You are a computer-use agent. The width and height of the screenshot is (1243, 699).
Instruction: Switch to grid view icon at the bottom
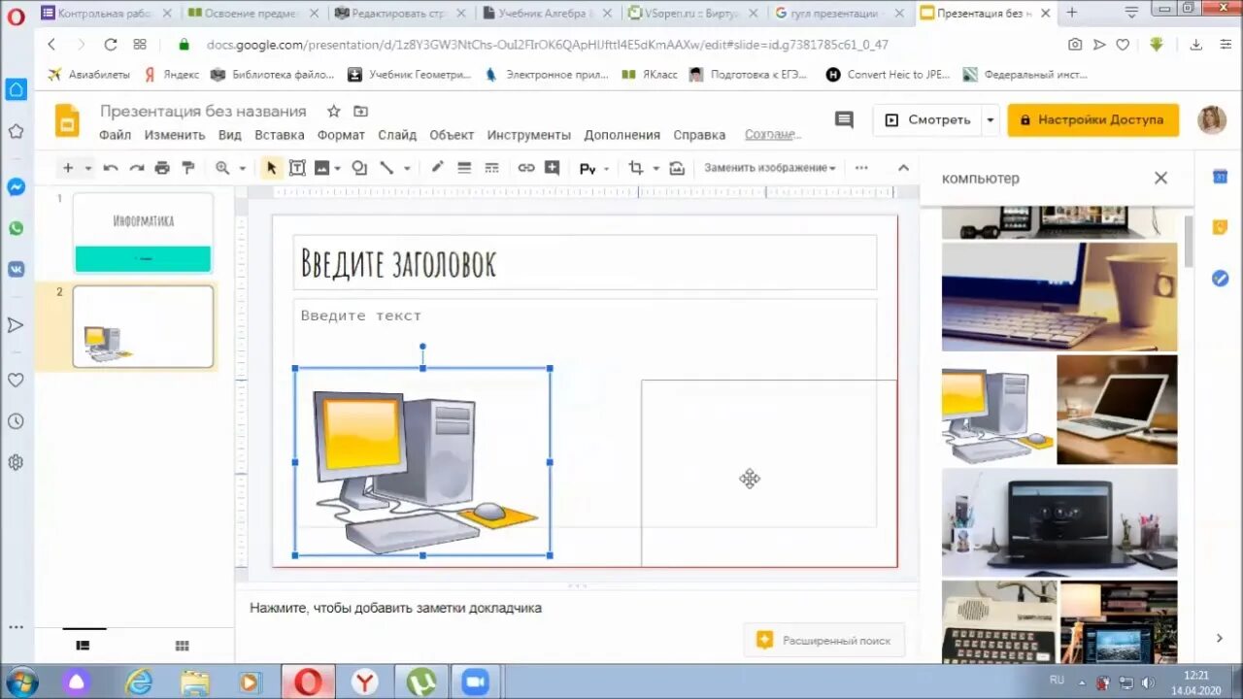tap(182, 646)
